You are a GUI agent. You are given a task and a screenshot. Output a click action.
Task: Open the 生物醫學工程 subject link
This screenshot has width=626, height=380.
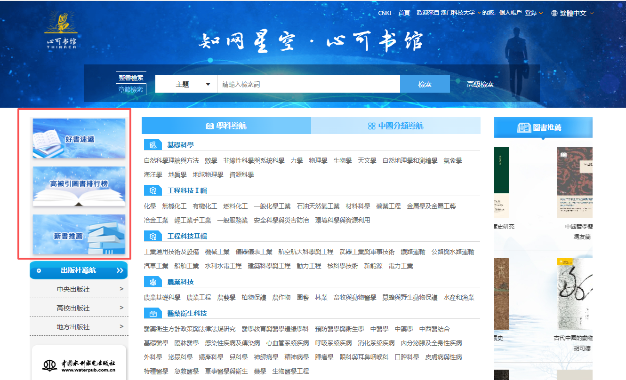tap(290, 371)
